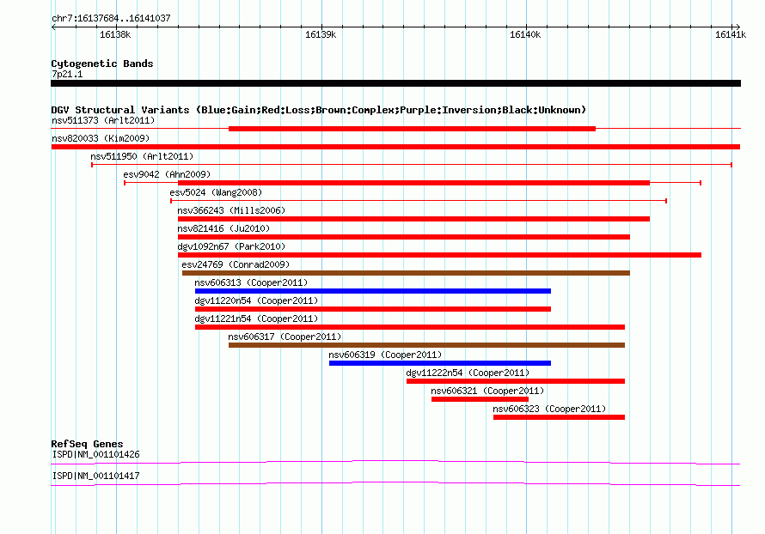
Task: Select the thick red esv9042 loss bar
Action: pos(413,183)
